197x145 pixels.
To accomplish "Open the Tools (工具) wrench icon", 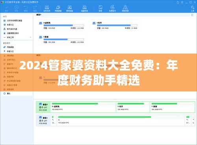I will click(x=193, y=8).
